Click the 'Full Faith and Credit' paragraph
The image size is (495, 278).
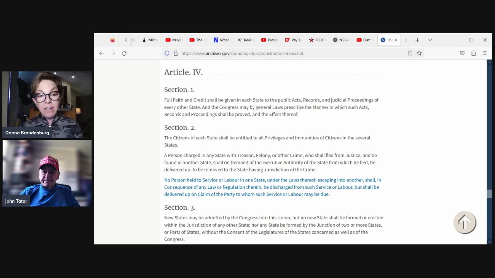pyautogui.click(x=271, y=107)
